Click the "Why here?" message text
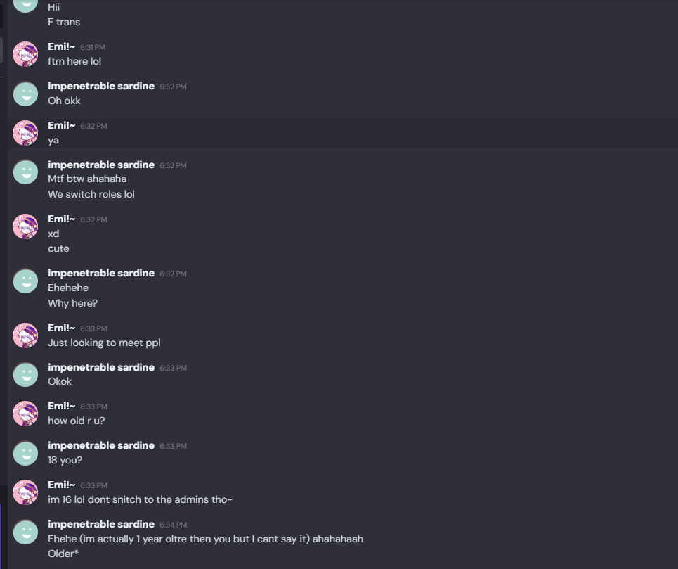 click(x=72, y=303)
